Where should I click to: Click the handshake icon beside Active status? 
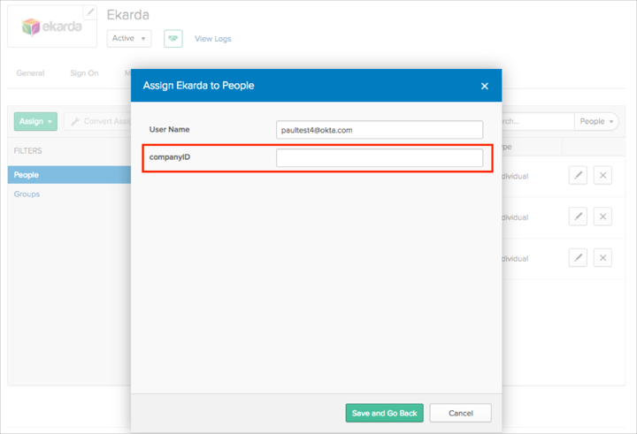tap(173, 39)
